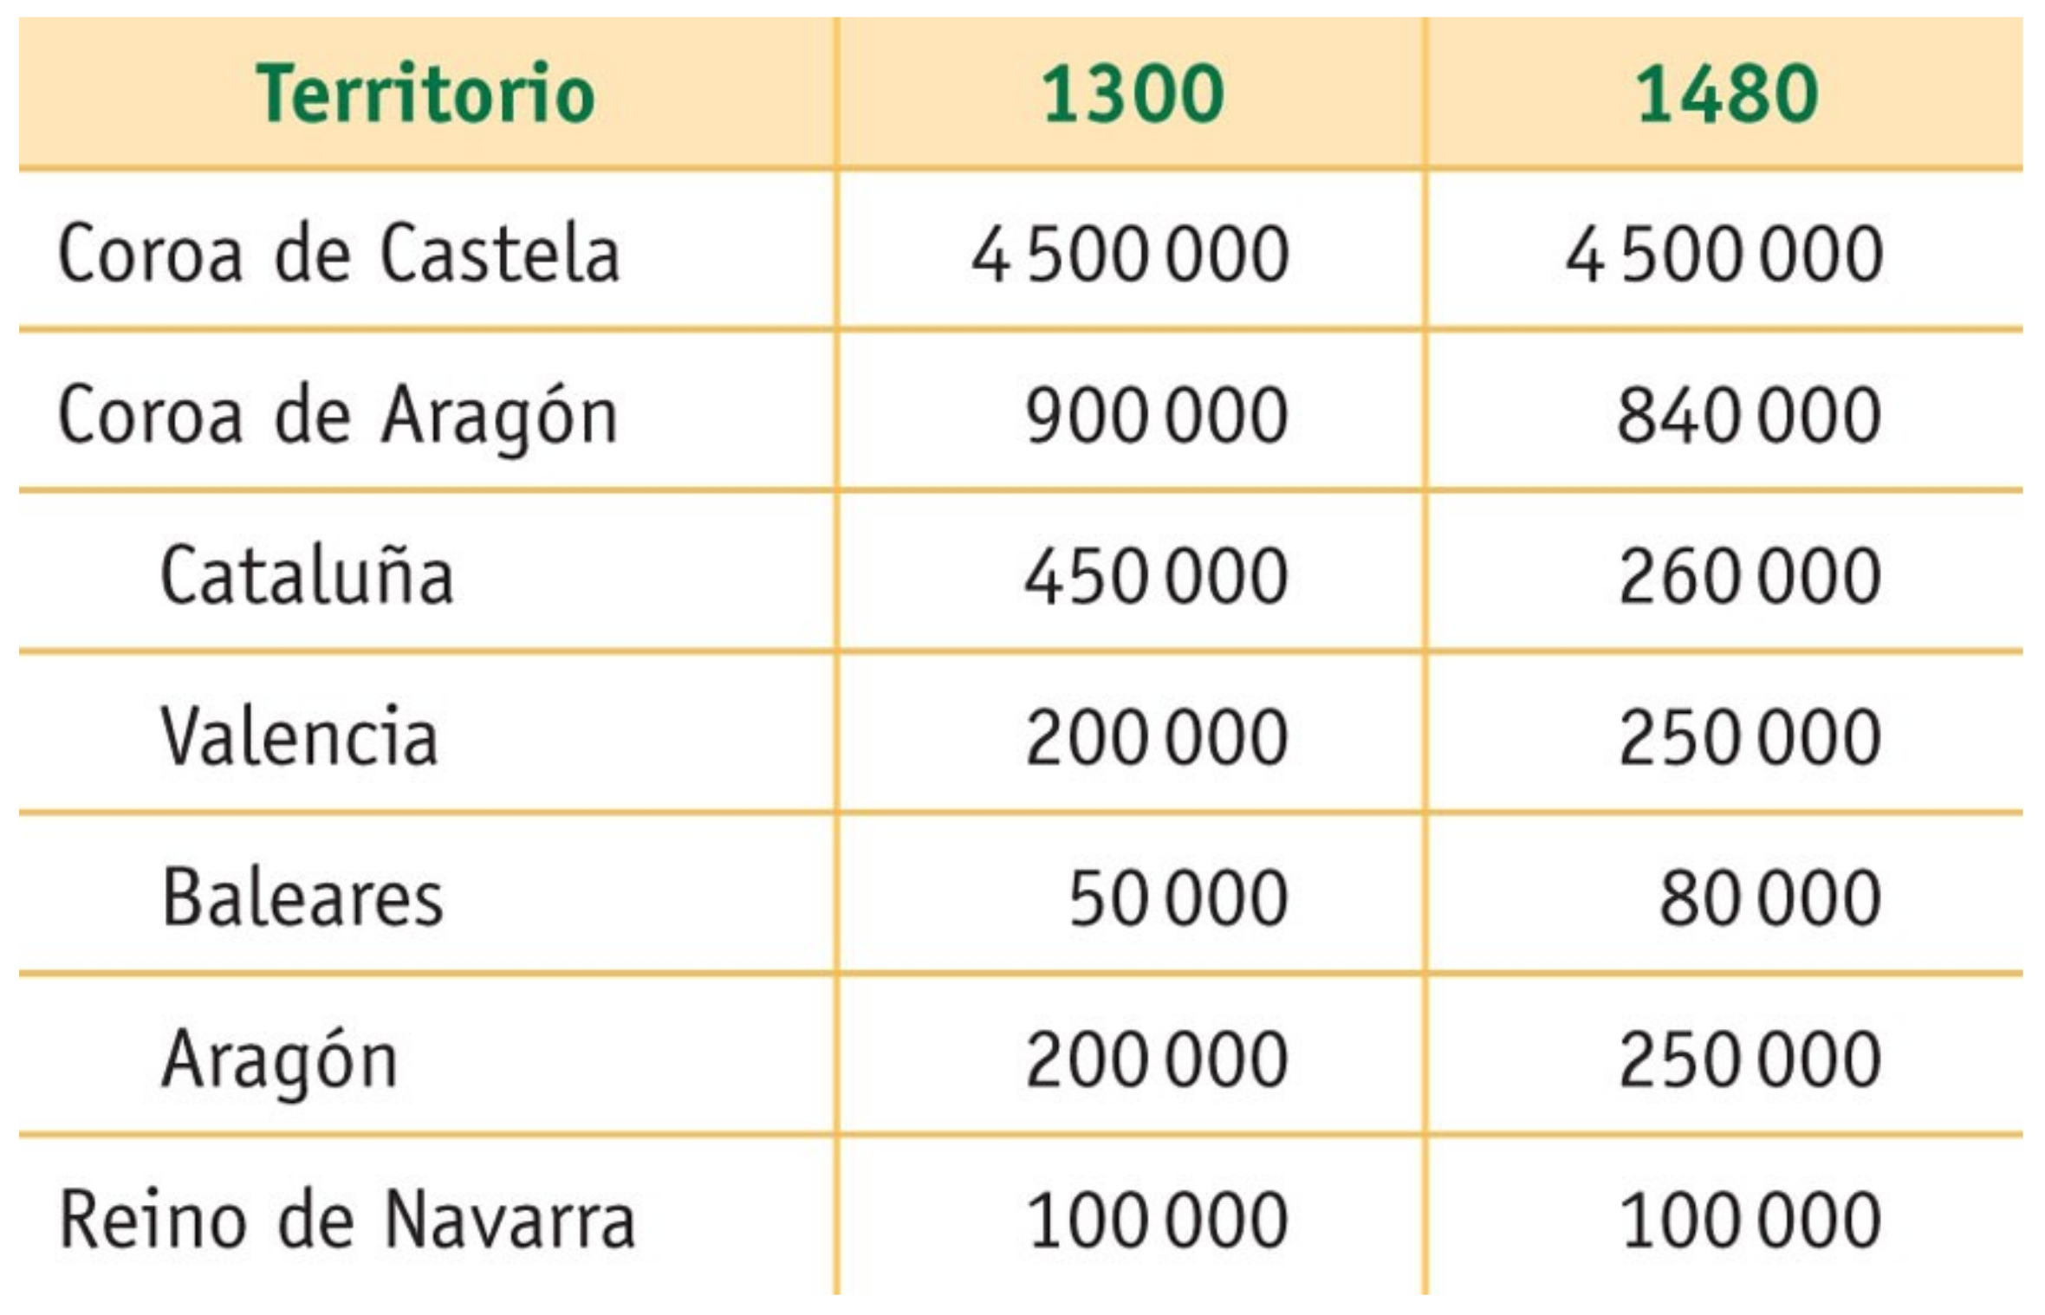Click Valencia's 1480 value of 250 000
The width and height of the screenshot is (2045, 1315).
click(1750, 737)
